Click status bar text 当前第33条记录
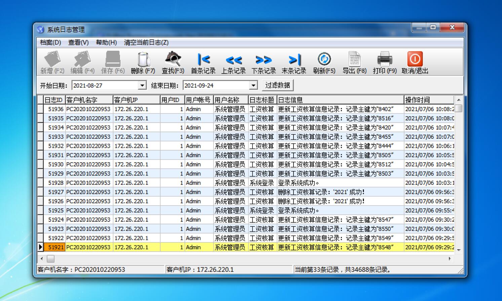The height and width of the screenshot is (301, 502). (x=317, y=269)
